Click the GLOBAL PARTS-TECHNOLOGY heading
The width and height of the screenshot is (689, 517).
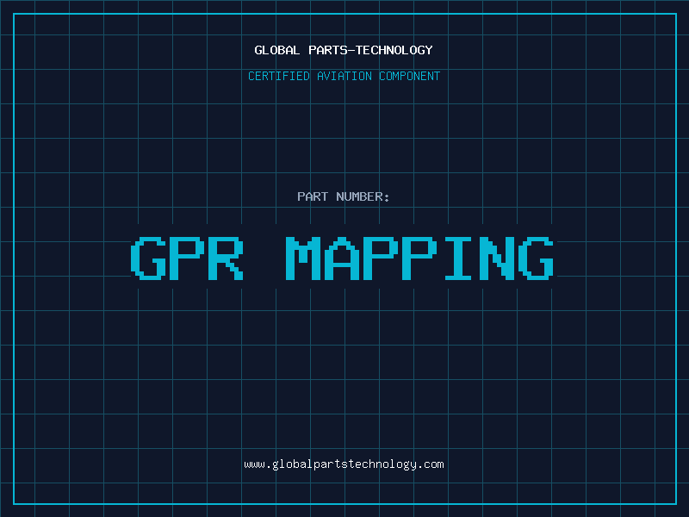[344, 50]
